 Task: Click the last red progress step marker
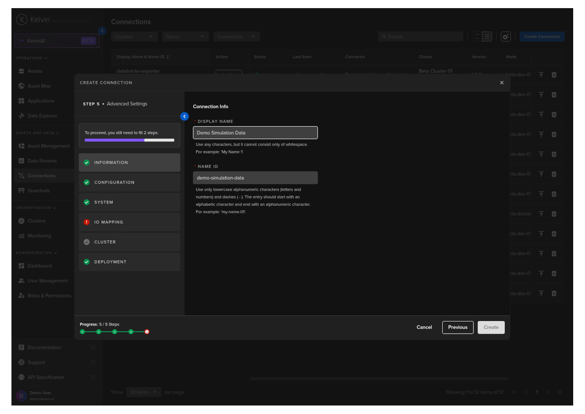click(x=147, y=332)
